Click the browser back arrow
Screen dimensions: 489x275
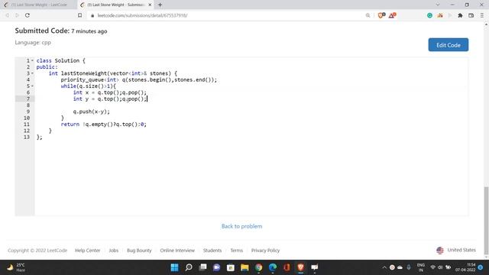click(7, 15)
